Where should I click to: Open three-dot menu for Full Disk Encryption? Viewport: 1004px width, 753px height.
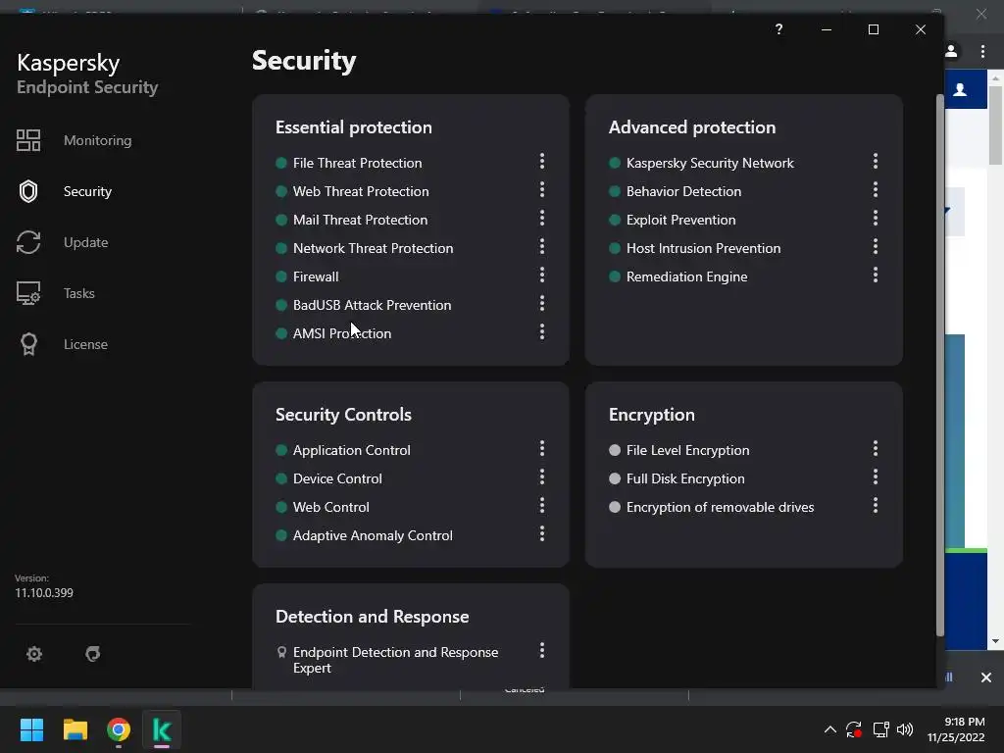click(x=876, y=477)
